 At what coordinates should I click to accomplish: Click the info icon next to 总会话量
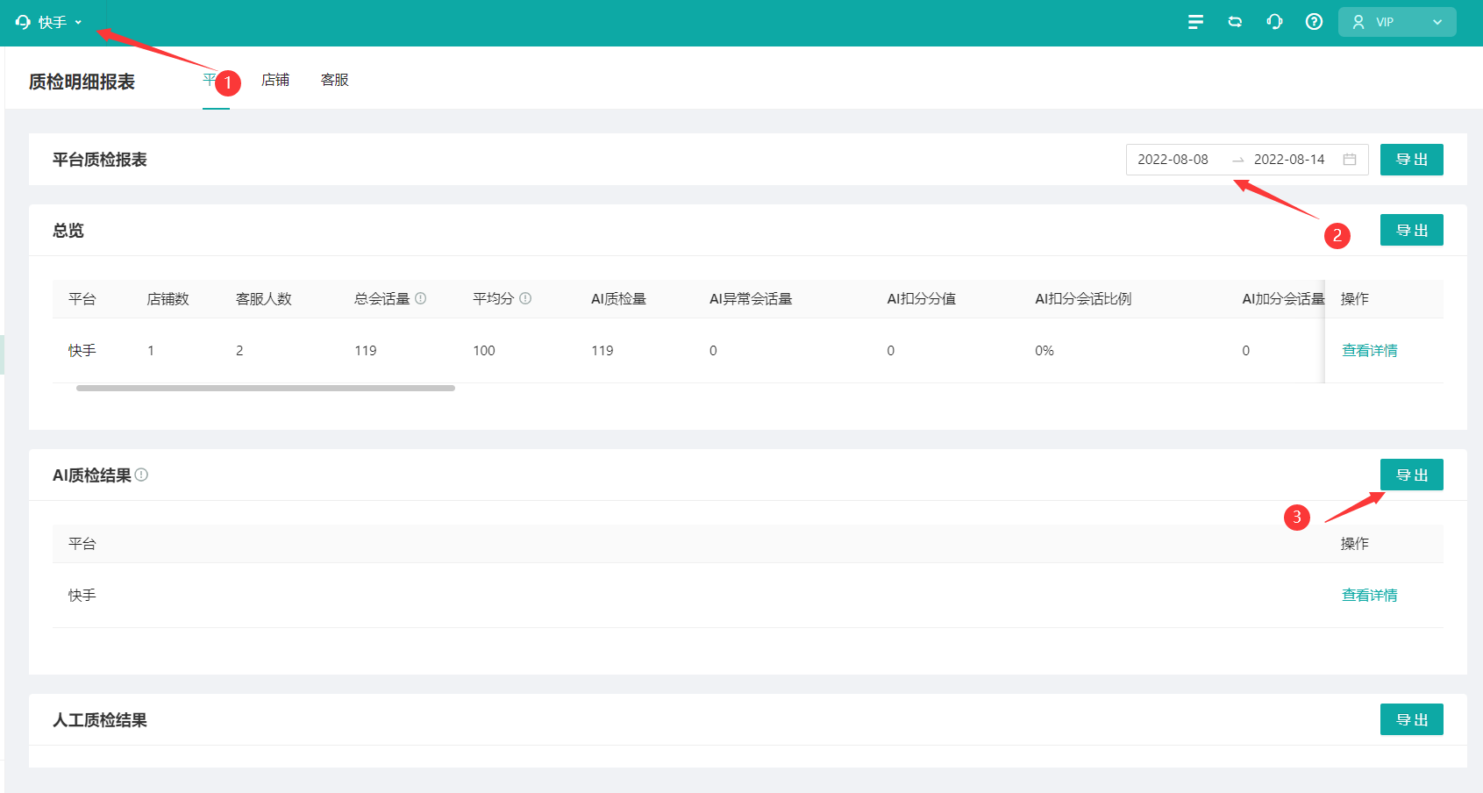pyautogui.click(x=421, y=298)
